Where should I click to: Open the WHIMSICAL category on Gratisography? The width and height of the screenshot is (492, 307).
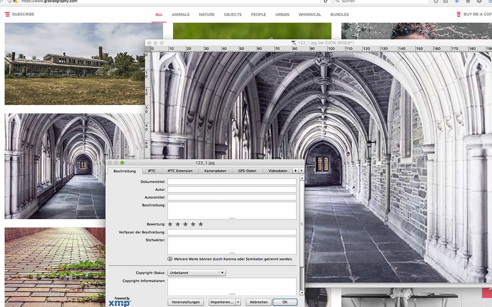tap(310, 14)
